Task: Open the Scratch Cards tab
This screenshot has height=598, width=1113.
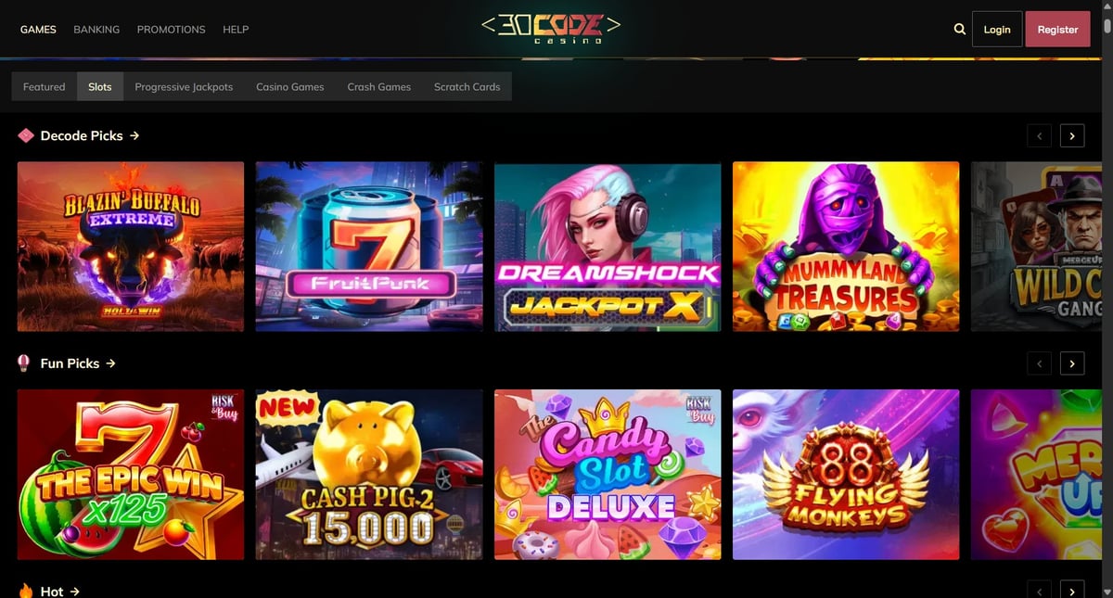Action: pos(467,86)
